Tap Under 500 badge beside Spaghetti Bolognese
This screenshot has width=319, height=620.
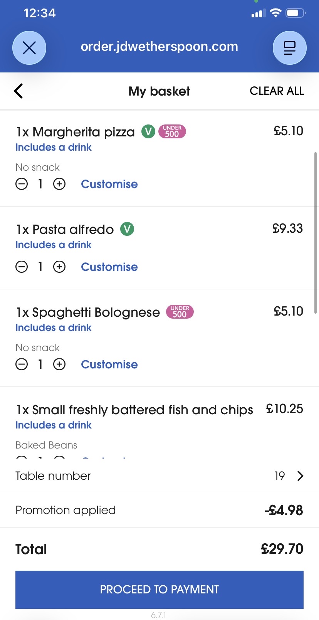(180, 312)
